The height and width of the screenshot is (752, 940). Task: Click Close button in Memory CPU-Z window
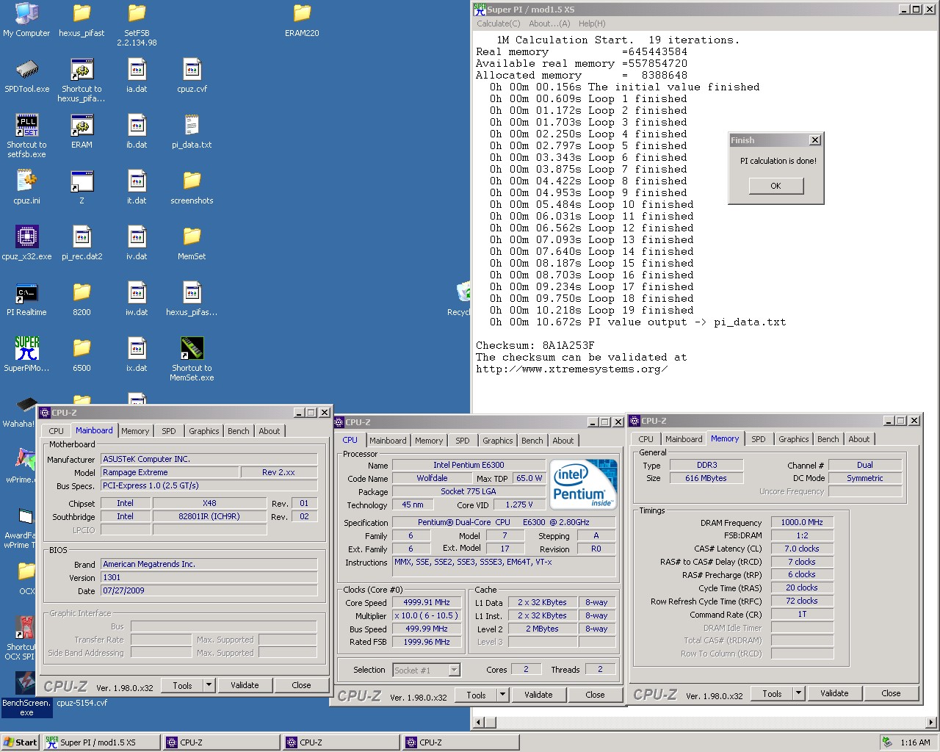[x=891, y=693]
